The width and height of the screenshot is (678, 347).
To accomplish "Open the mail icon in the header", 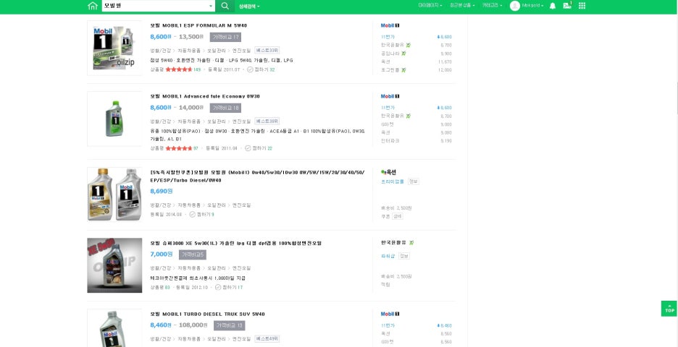I will pos(567,6).
